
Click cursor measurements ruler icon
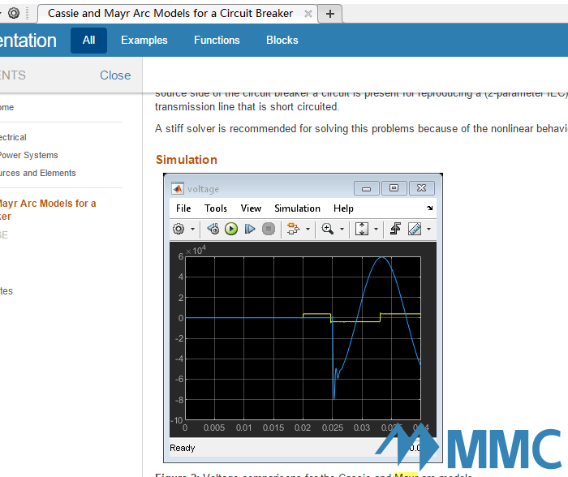coord(415,229)
